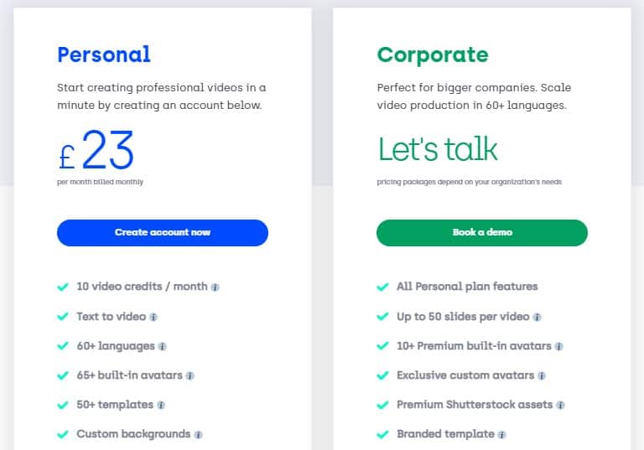Image resolution: width=644 pixels, height=450 pixels.
Task: Click info icon beside Branded template
Action: [x=501, y=434]
